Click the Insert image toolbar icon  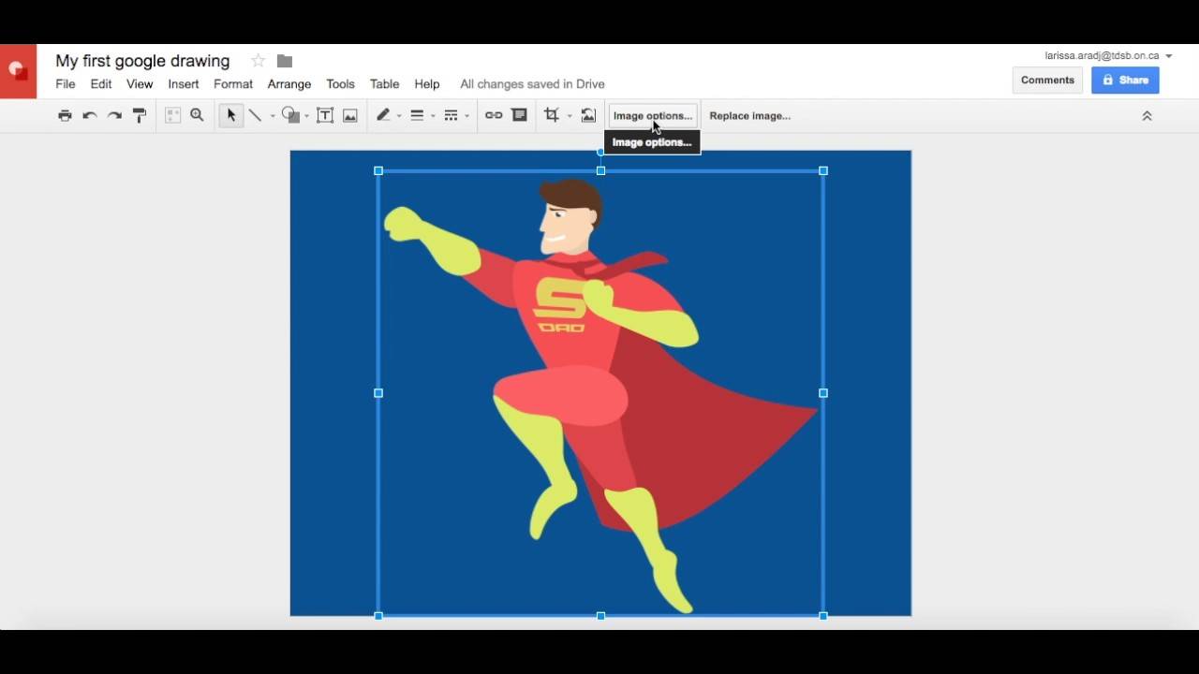click(350, 116)
